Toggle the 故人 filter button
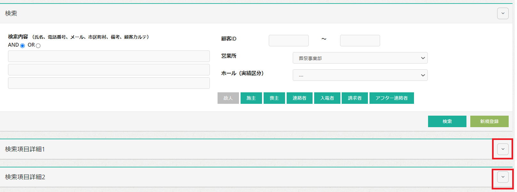 (x=228, y=98)
